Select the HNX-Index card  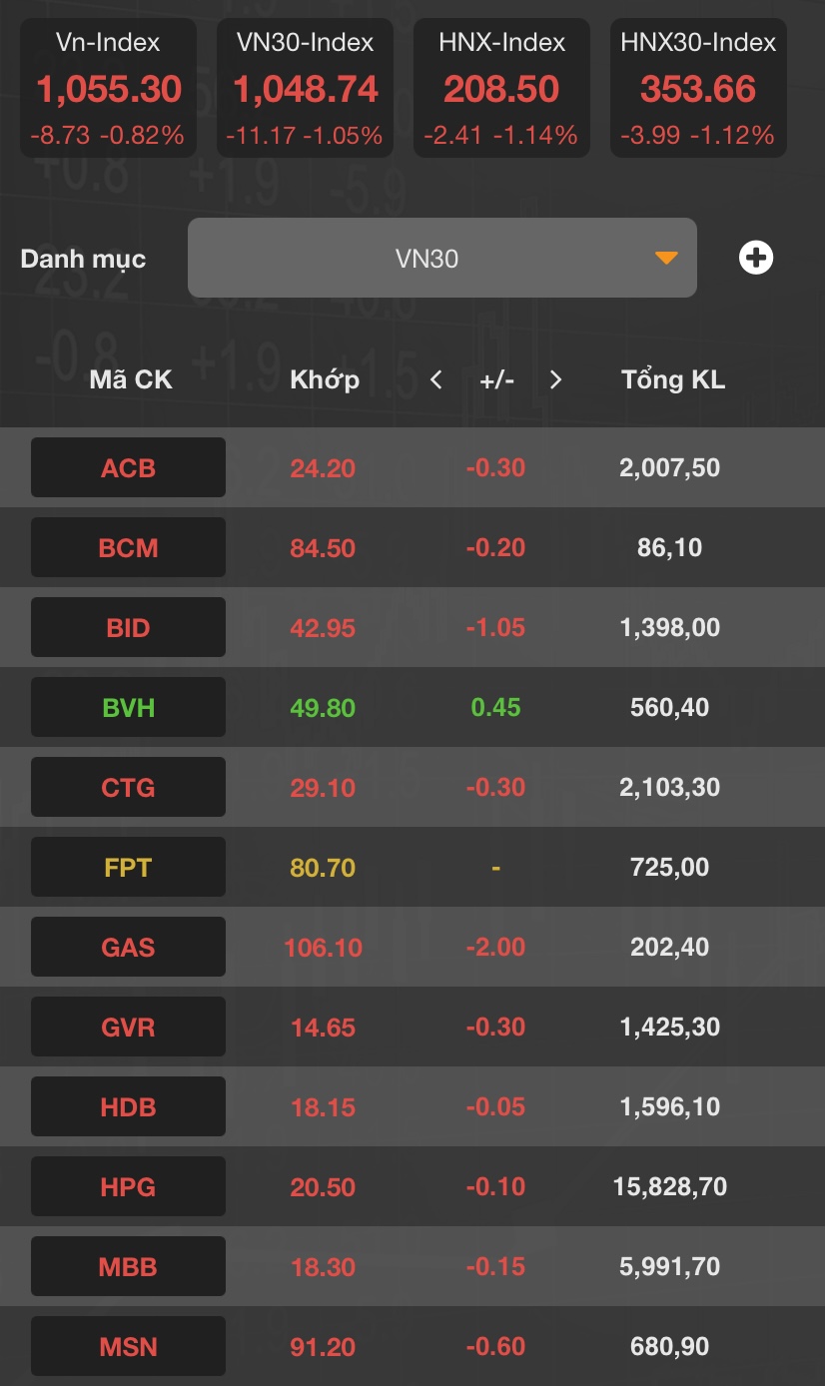pyautogui.click(x=501, y=89)
